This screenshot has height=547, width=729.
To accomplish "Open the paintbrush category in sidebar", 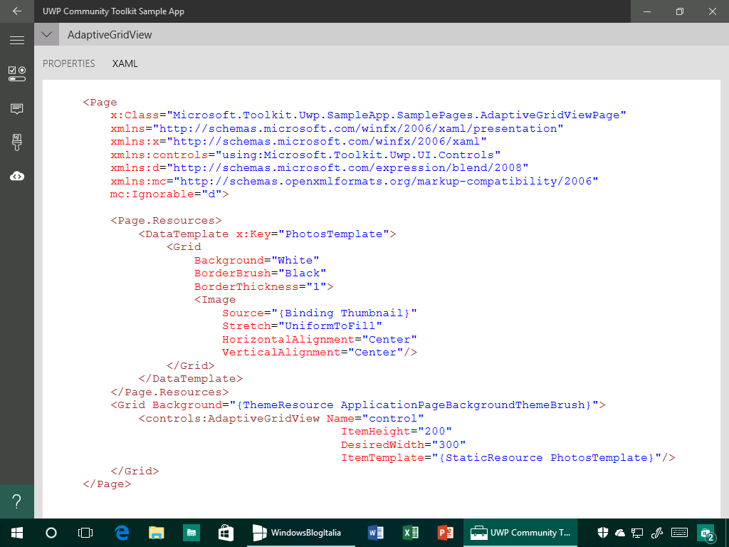I will click(17, 142).
